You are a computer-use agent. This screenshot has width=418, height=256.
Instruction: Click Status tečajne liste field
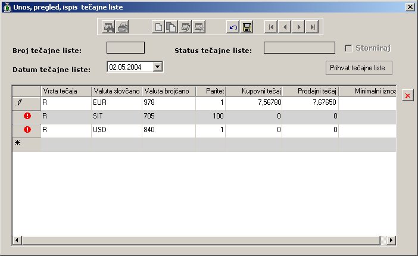pos(300,48)
